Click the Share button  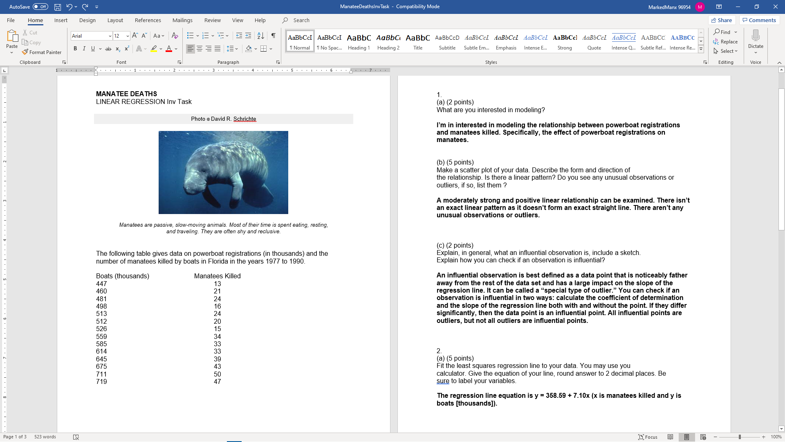pos(722,20)
